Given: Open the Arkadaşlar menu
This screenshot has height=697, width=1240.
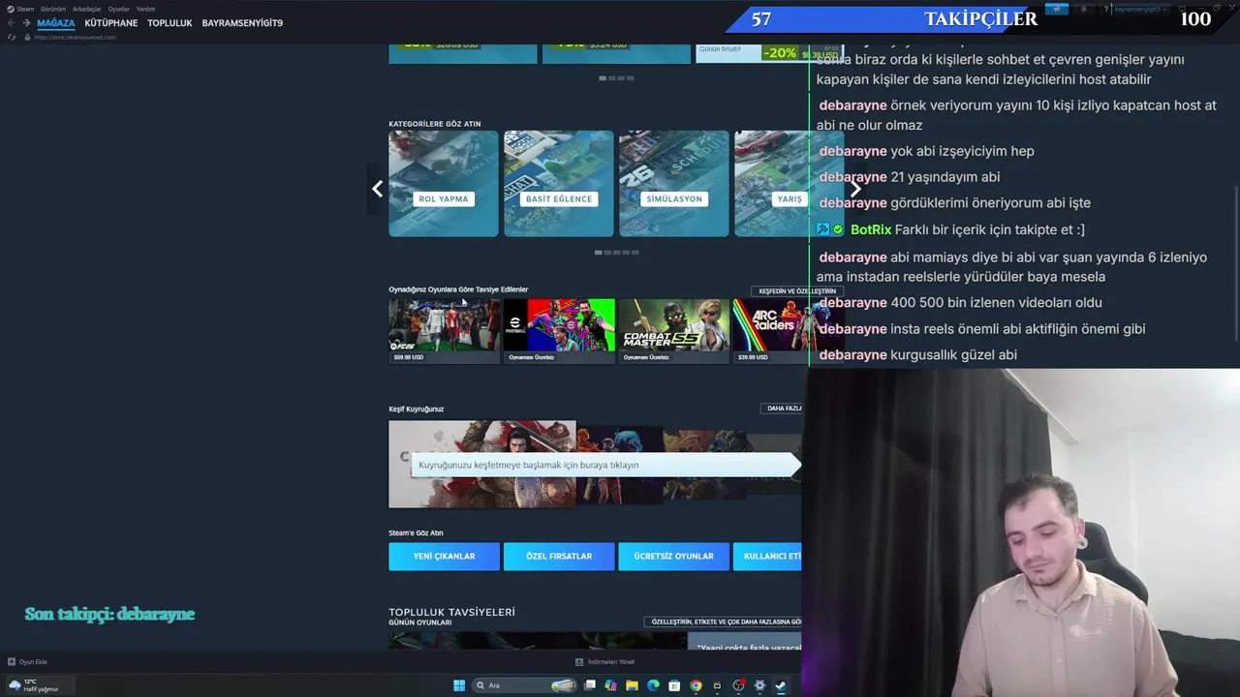Looking at the screenshot, I should pos(87,9).
